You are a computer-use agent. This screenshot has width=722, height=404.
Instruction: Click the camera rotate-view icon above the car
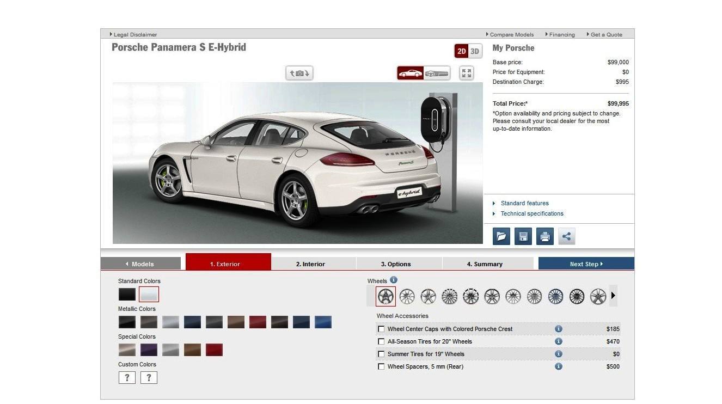click(299, 73)
